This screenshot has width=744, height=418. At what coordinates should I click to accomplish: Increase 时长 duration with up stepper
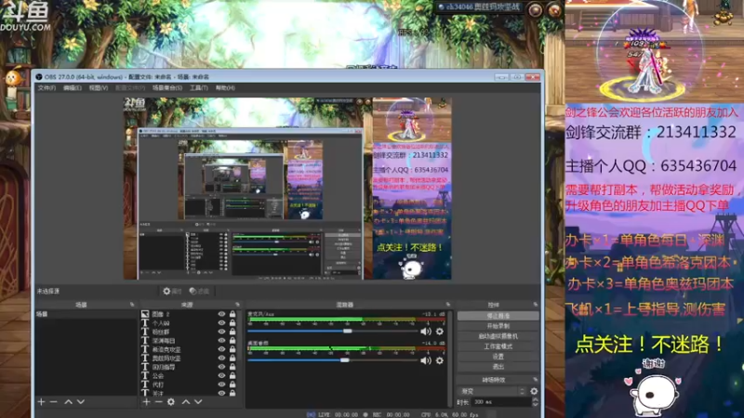click(536, 399)
